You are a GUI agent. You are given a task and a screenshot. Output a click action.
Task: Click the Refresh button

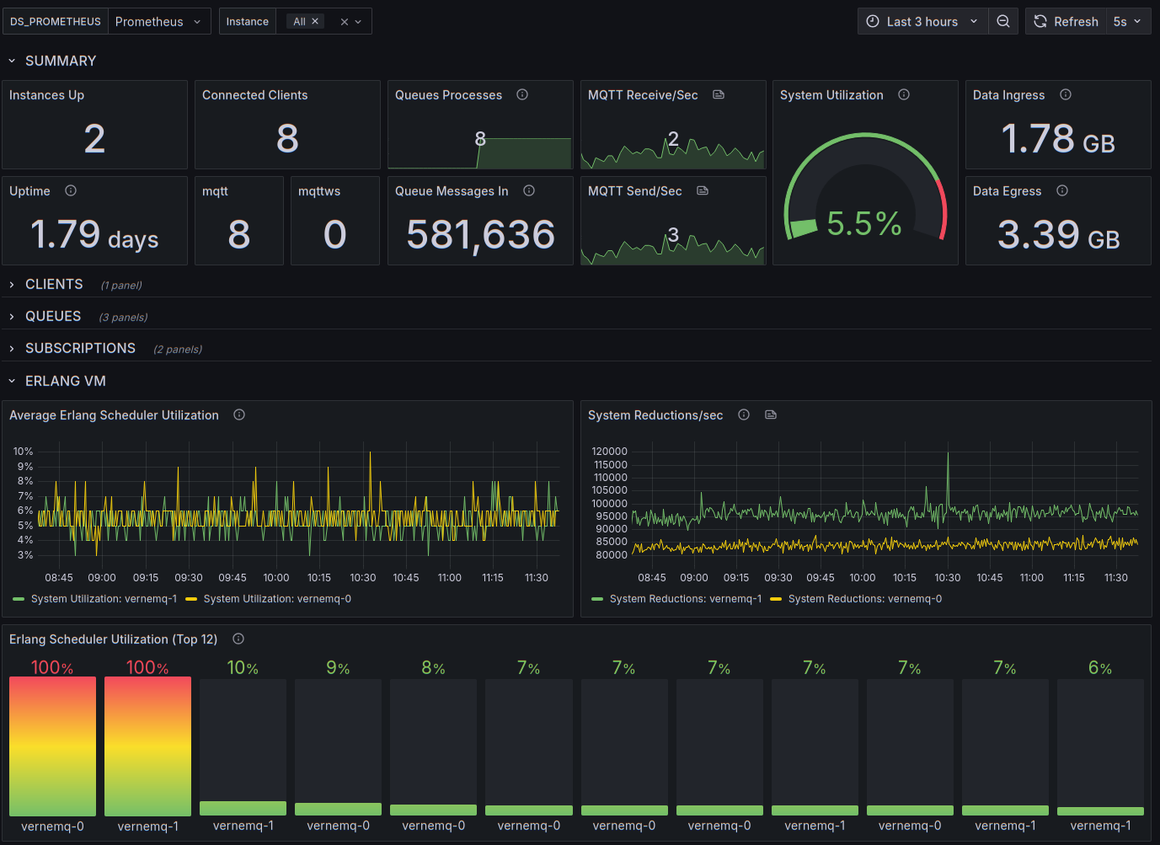(x=1066, y=21)
